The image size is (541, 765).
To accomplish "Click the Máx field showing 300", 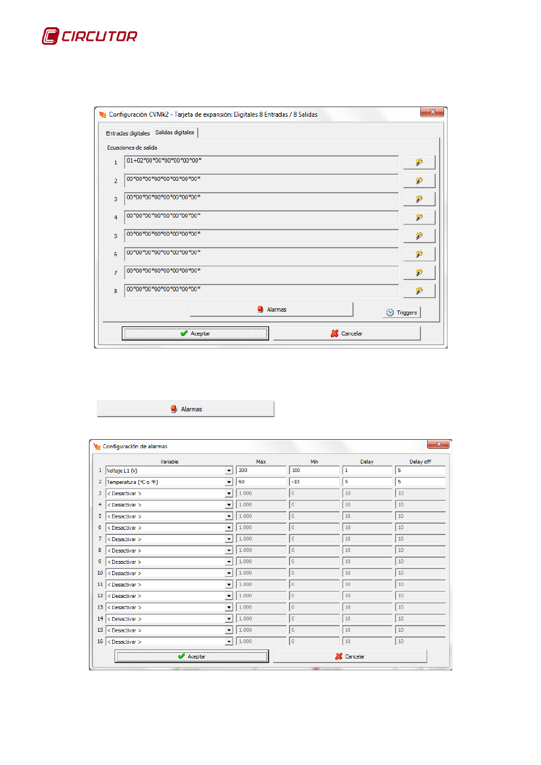I will point(261,470).
